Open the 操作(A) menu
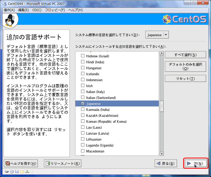This screenshot has width=211, height=177. point(9,10)
